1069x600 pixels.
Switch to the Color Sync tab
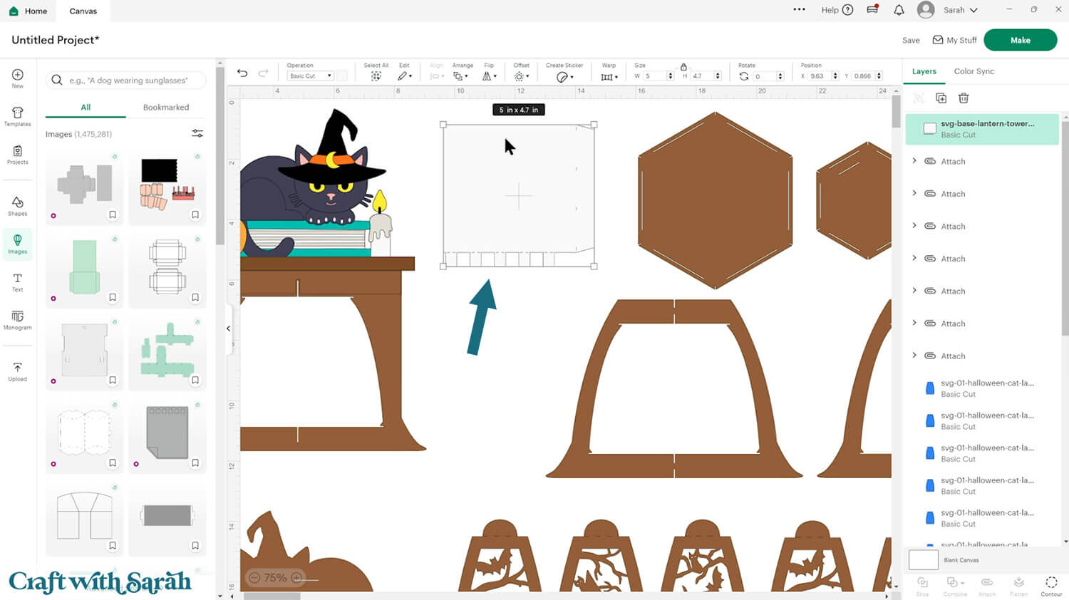[x=974, y=71]
